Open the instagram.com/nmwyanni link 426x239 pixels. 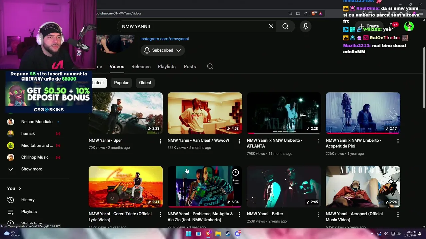pos(164,39)
